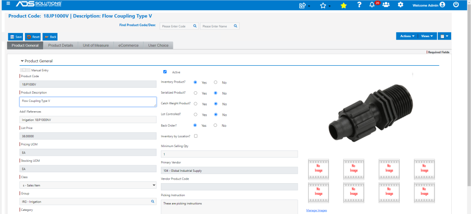Set Lot Controlled to No
Screen dimensions: 471x214
[215, 114]
